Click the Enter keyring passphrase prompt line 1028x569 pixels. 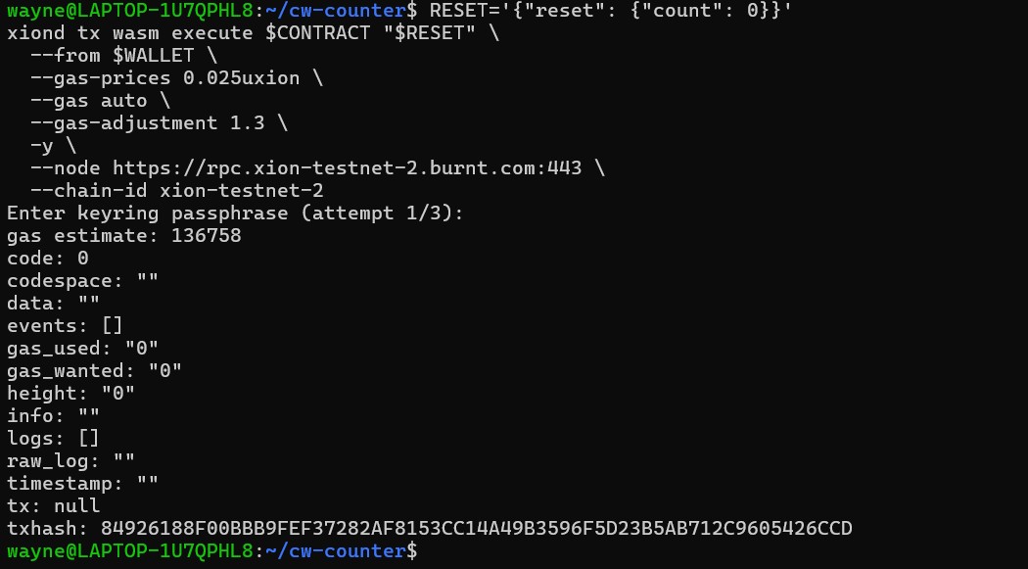(235, 213)
